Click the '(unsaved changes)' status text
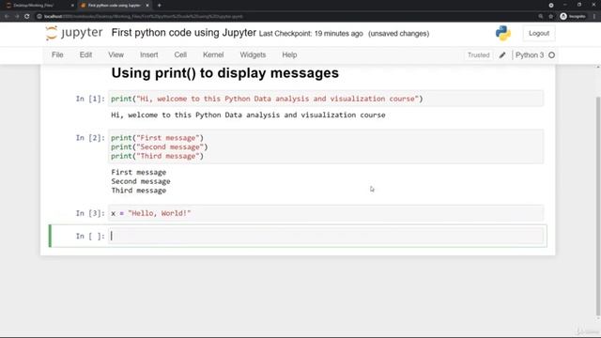 pos(398,34)
